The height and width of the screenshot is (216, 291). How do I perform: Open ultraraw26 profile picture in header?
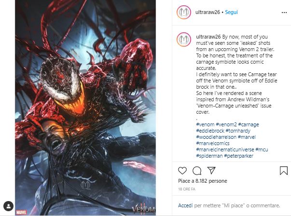click(184, 12)
